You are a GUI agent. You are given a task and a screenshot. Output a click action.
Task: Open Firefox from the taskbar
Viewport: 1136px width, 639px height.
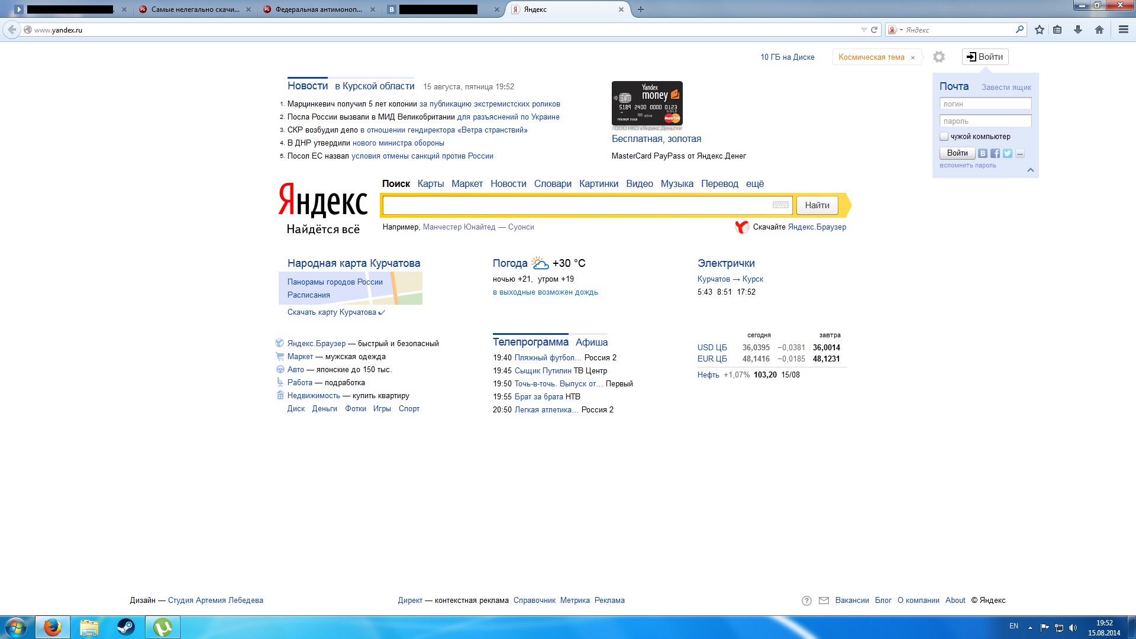pos(53,627)
